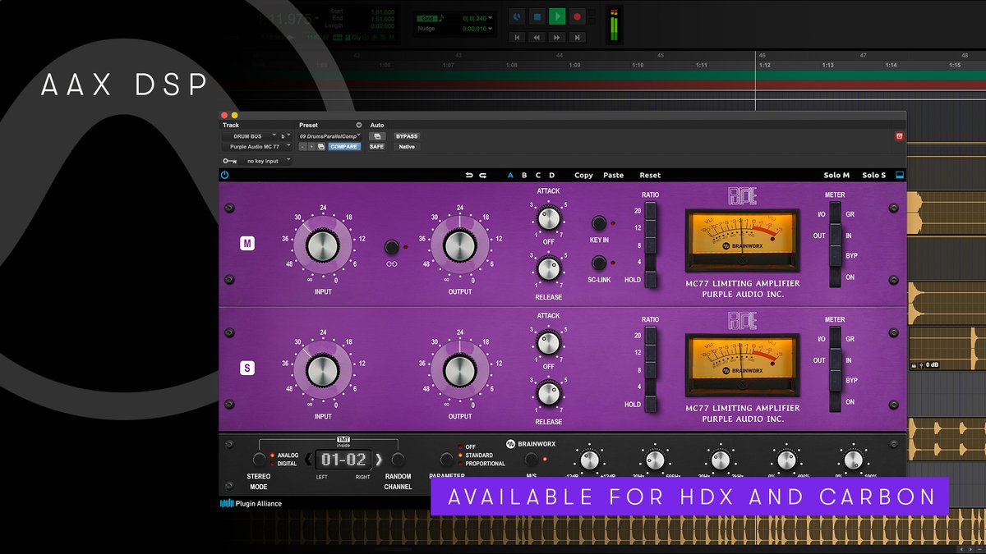Image resolution: width=986 pixels, height=554 pixels.
Task: Open the Preset menu round arrow
Action: pyautogui.click(x=358, y=126)
